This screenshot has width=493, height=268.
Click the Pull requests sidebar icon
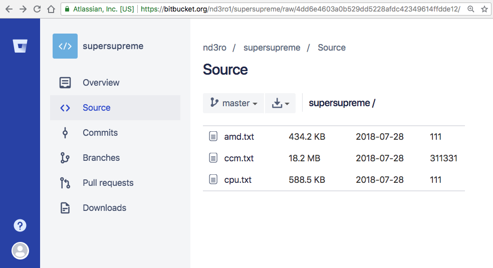[x=65, y=183]
